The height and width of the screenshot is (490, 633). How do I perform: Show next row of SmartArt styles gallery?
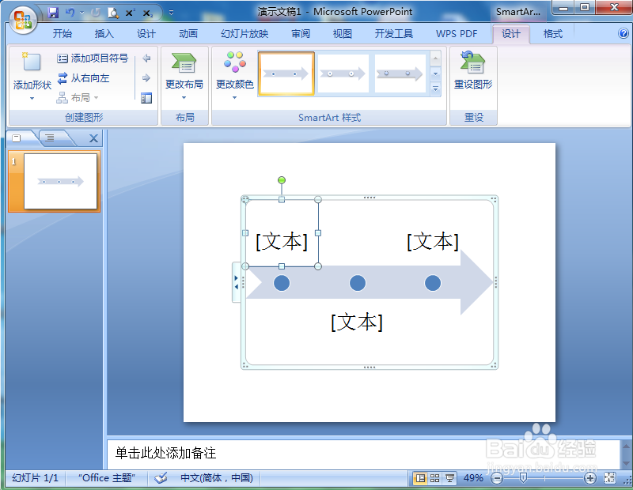coord(436,73)
